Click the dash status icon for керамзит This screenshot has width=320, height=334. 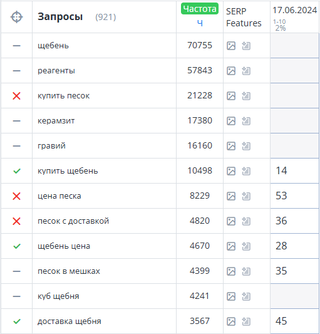click(17, 121)
